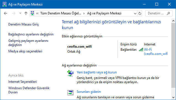Viewport: 176px width, 100px height.
Task: Open the Denetim Masası Giriş link
Action: (23, 24)
